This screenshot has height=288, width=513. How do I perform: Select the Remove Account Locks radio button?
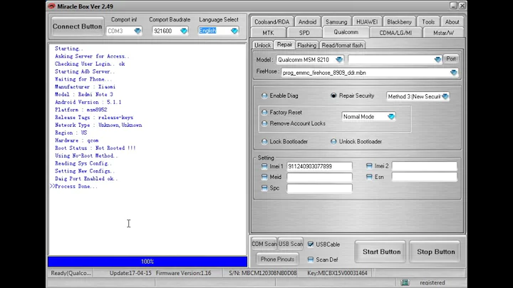click(x=264, y=123)
